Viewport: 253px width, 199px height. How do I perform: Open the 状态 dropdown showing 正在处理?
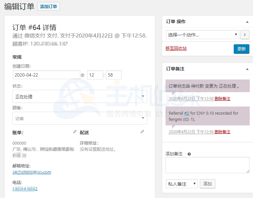click(80, 96)
